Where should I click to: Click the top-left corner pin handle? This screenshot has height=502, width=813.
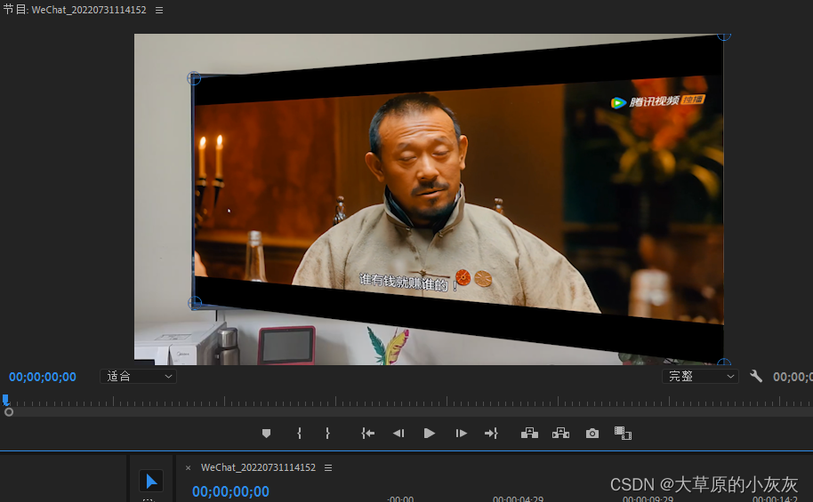(194, 79)
